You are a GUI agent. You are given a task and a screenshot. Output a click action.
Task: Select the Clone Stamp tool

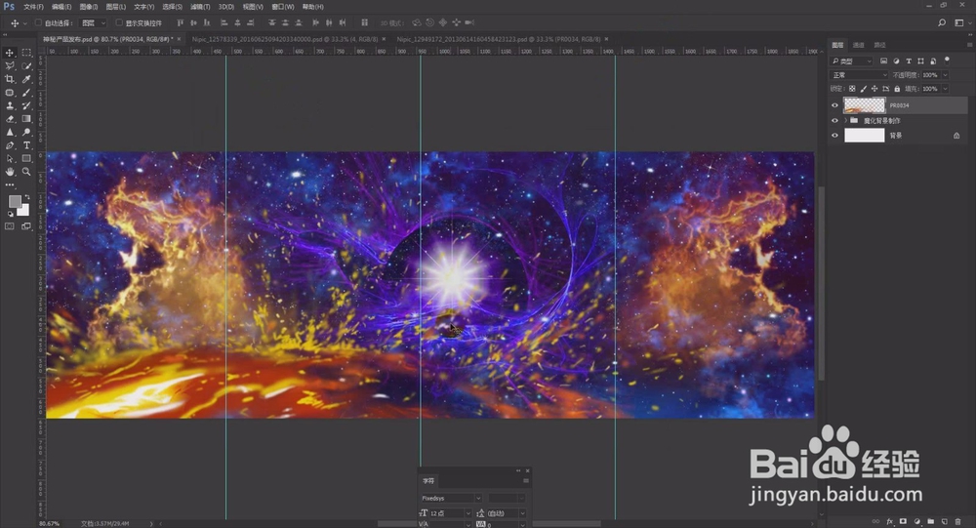(x=10, y=105)
